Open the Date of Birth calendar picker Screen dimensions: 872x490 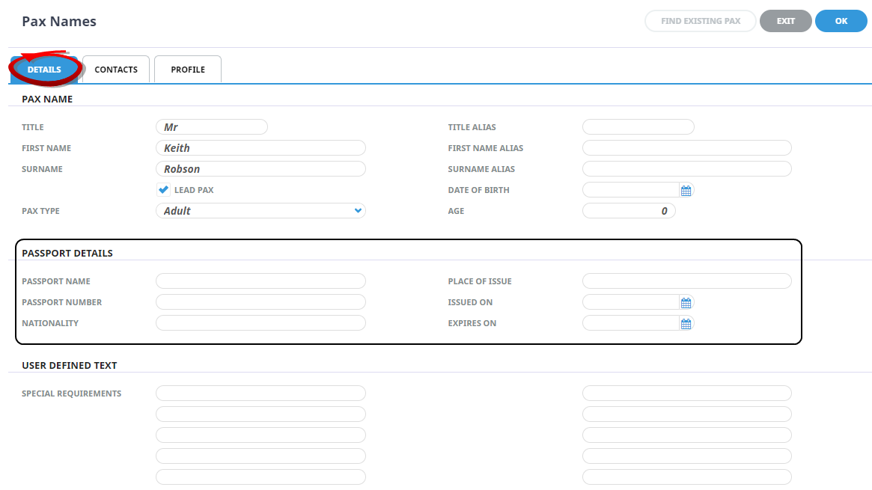pos(686,190)
